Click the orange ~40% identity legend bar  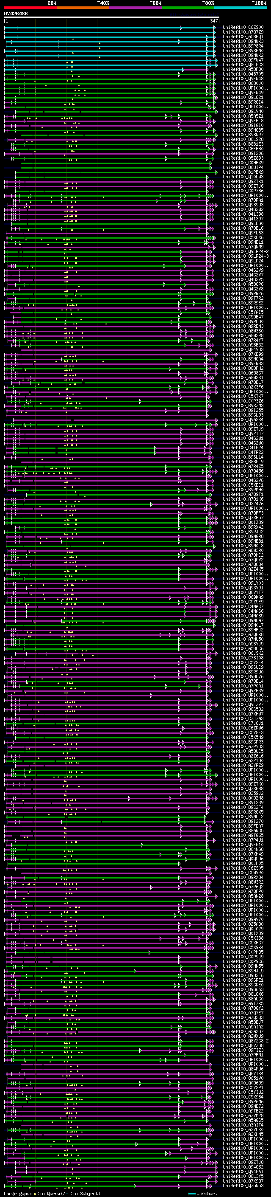pos(83,8)
